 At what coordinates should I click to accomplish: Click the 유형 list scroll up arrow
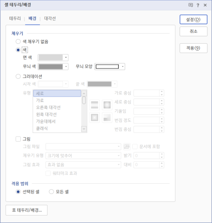click(84, 93)
